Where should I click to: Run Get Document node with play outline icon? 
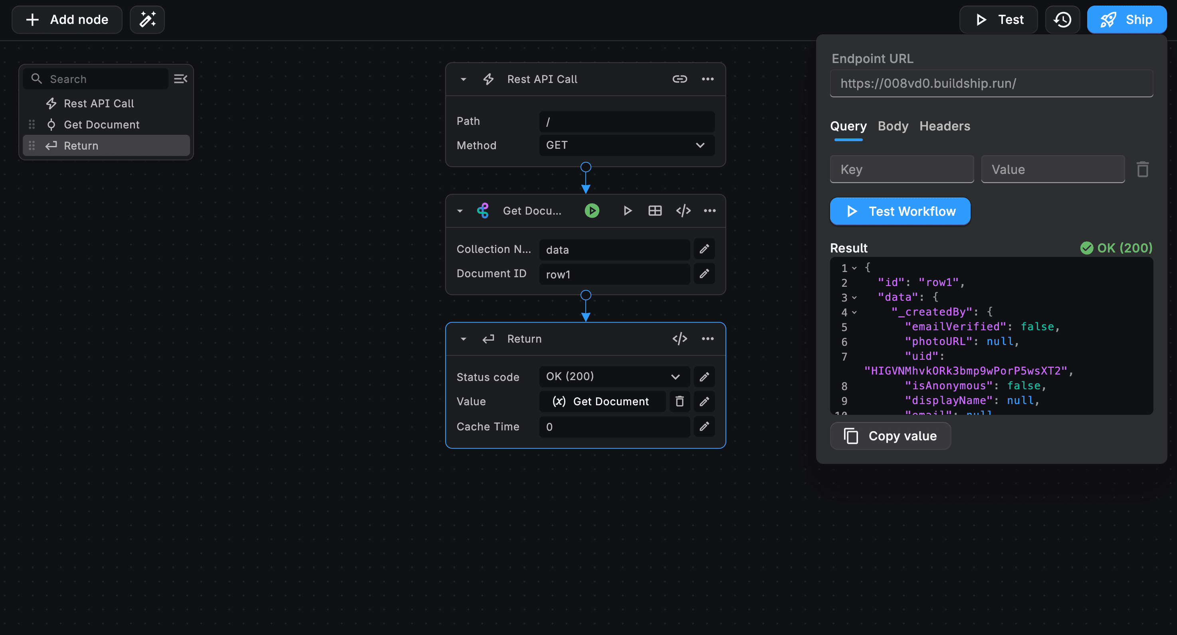627,211
